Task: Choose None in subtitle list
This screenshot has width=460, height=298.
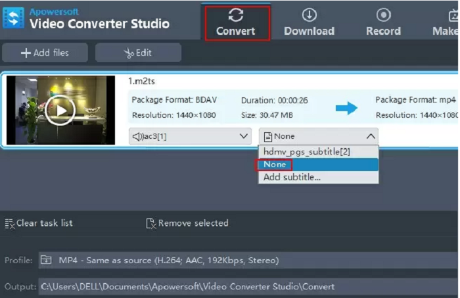Action: [319, 164]
